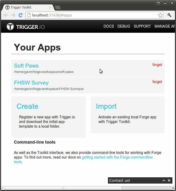Click the Your Apps heading
Screen dimensions: 176x191
click(37, 47)
